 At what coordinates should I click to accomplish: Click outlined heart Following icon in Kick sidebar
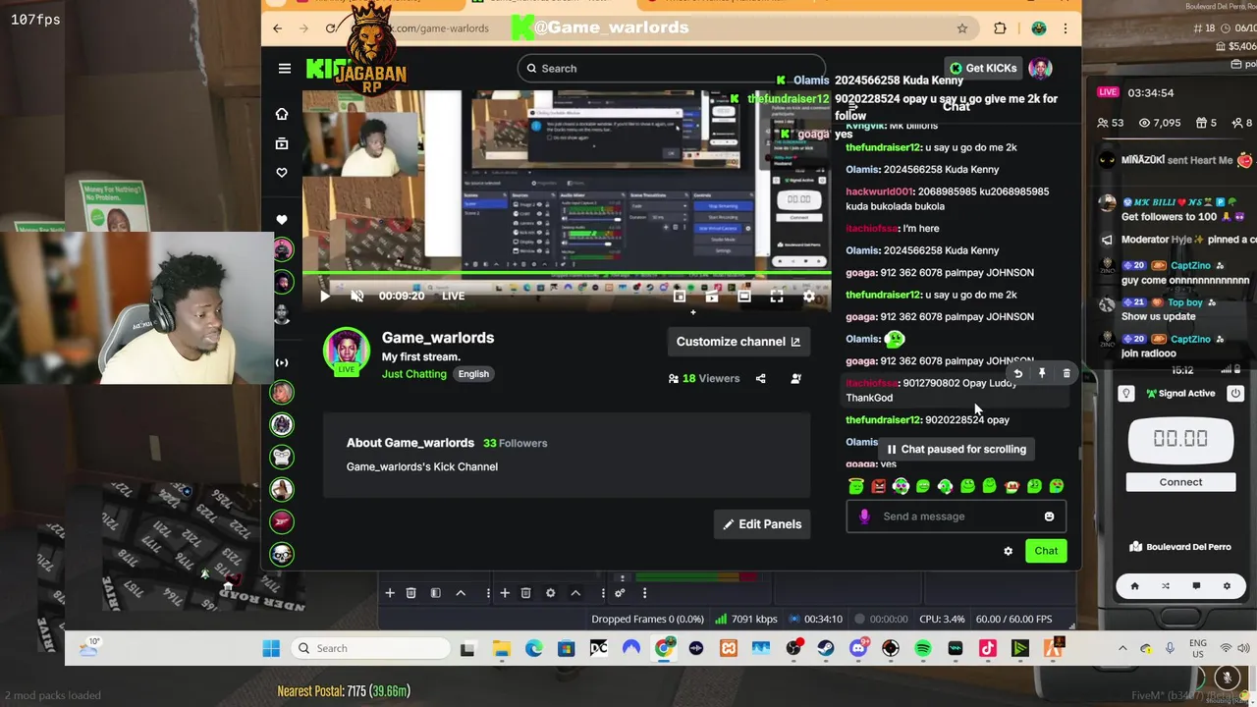coord(282,173)
